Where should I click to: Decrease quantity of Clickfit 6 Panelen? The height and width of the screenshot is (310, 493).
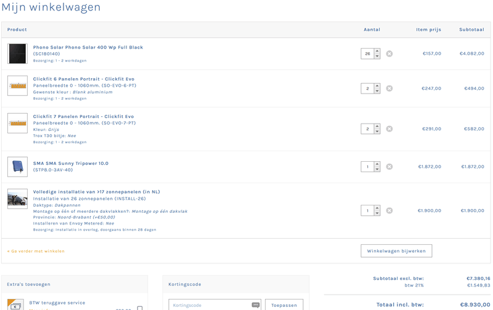point(377,91)
